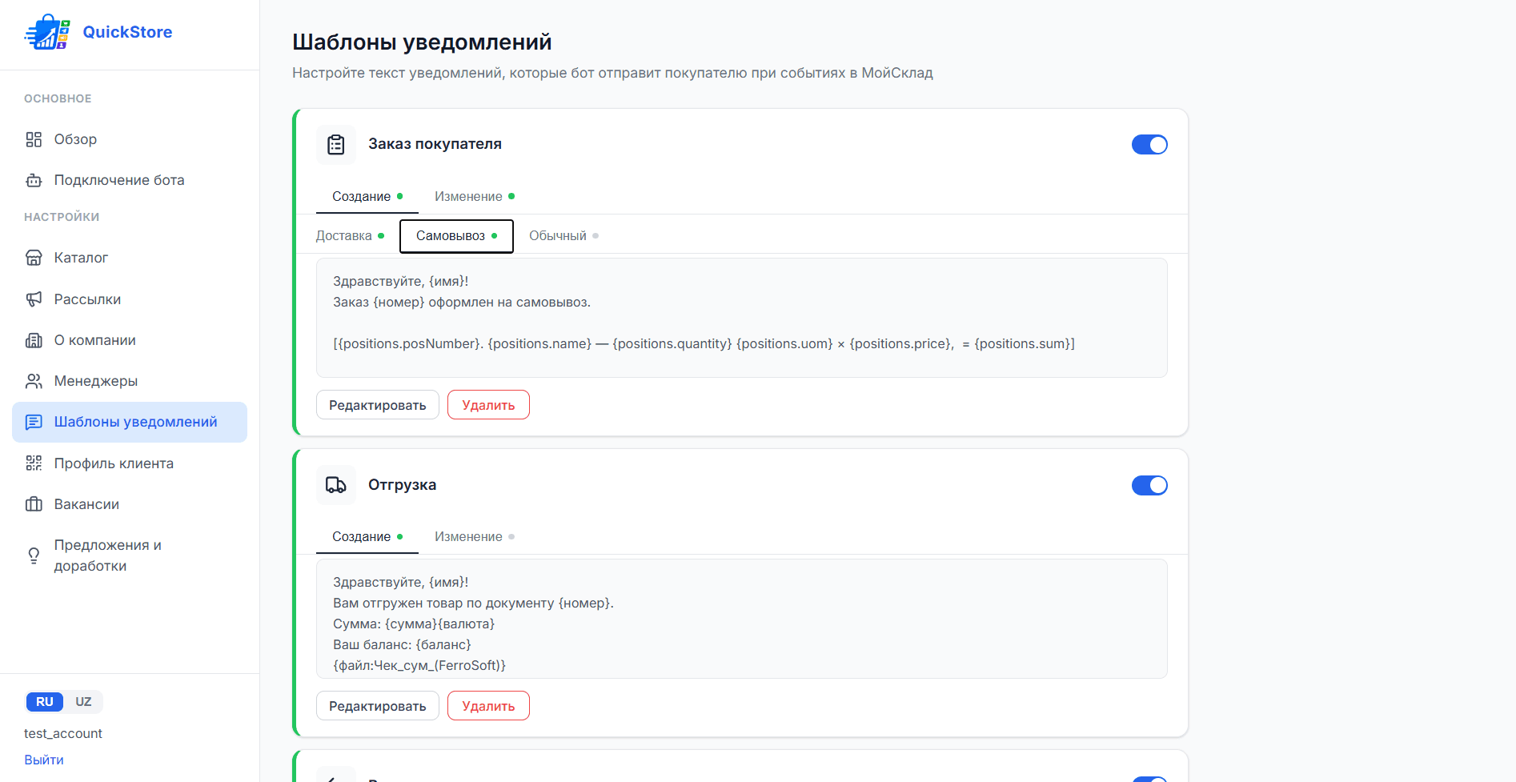Image resolution: width=1516 pixels, height=782 pixels.
Task: Click the clipboard icon of Заказ покупателя
Action: tap(336, 145)
